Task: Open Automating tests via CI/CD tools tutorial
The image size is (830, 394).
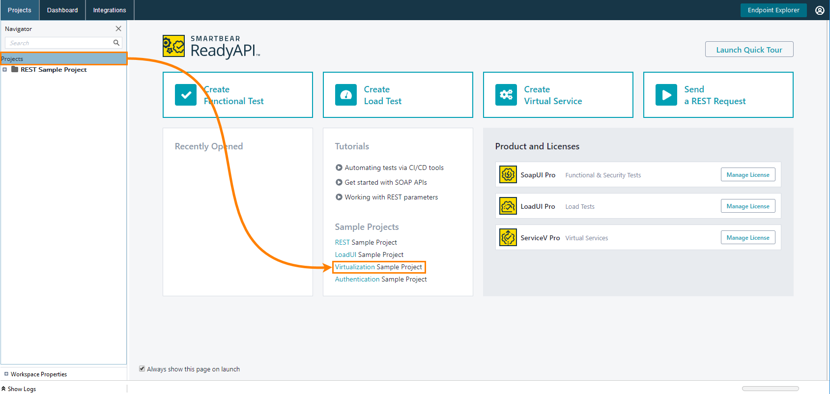Action: pyautogui.click(x=394, y=168)
